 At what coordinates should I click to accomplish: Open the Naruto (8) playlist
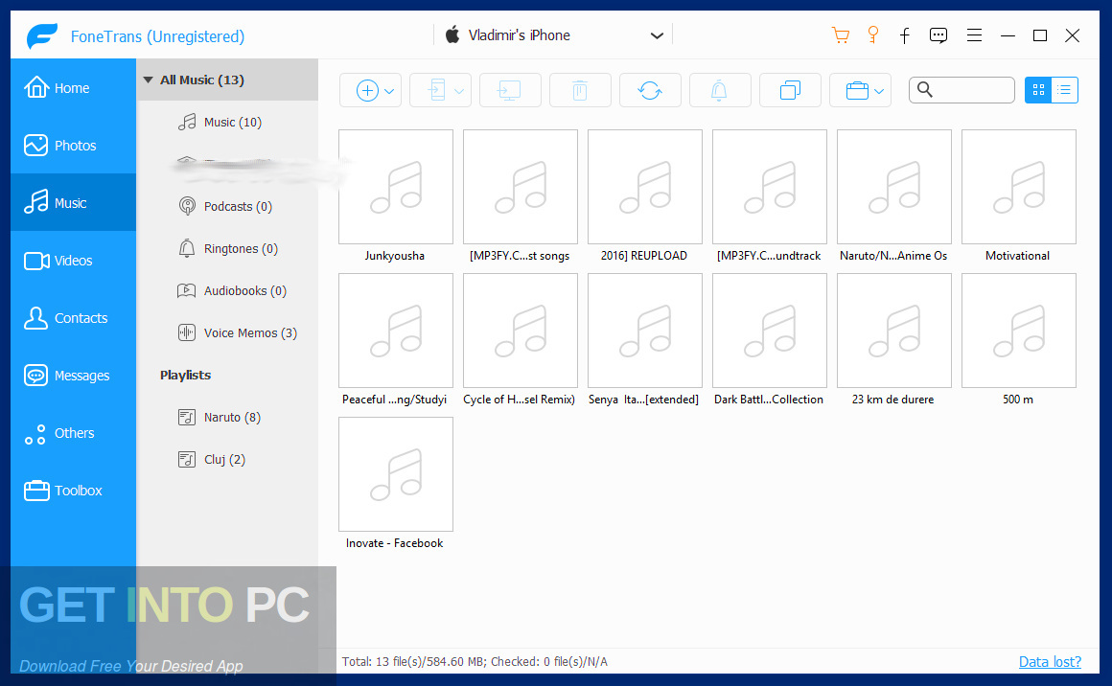click(x=227, y=417)
